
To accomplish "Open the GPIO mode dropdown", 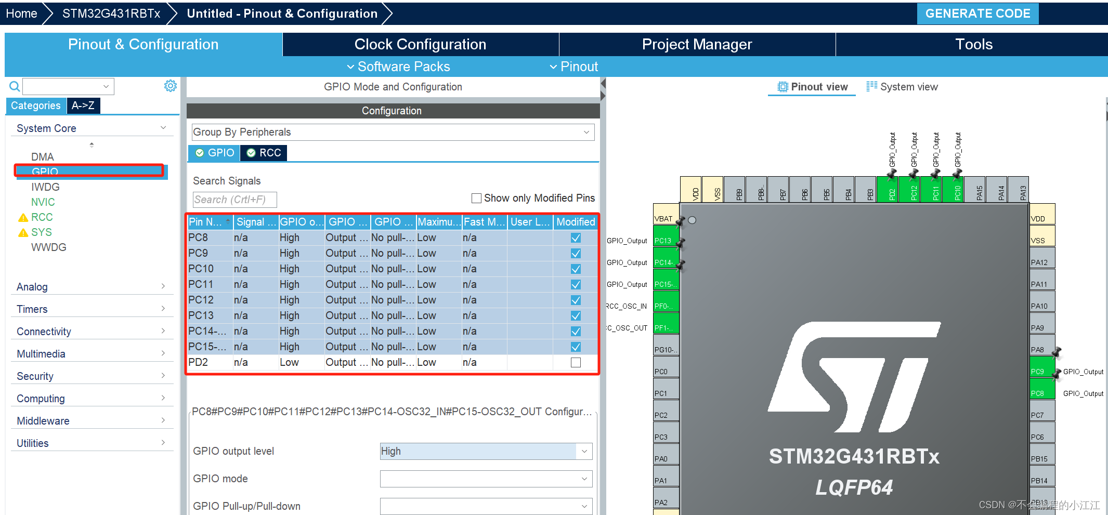I will tap(486, 479).
